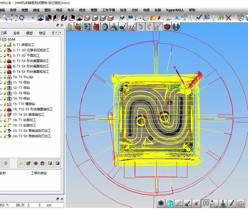Click the undo arrow in the hyperMILL toolbar
This screenshot has height=209, width=248.
[x=140, y=27]
